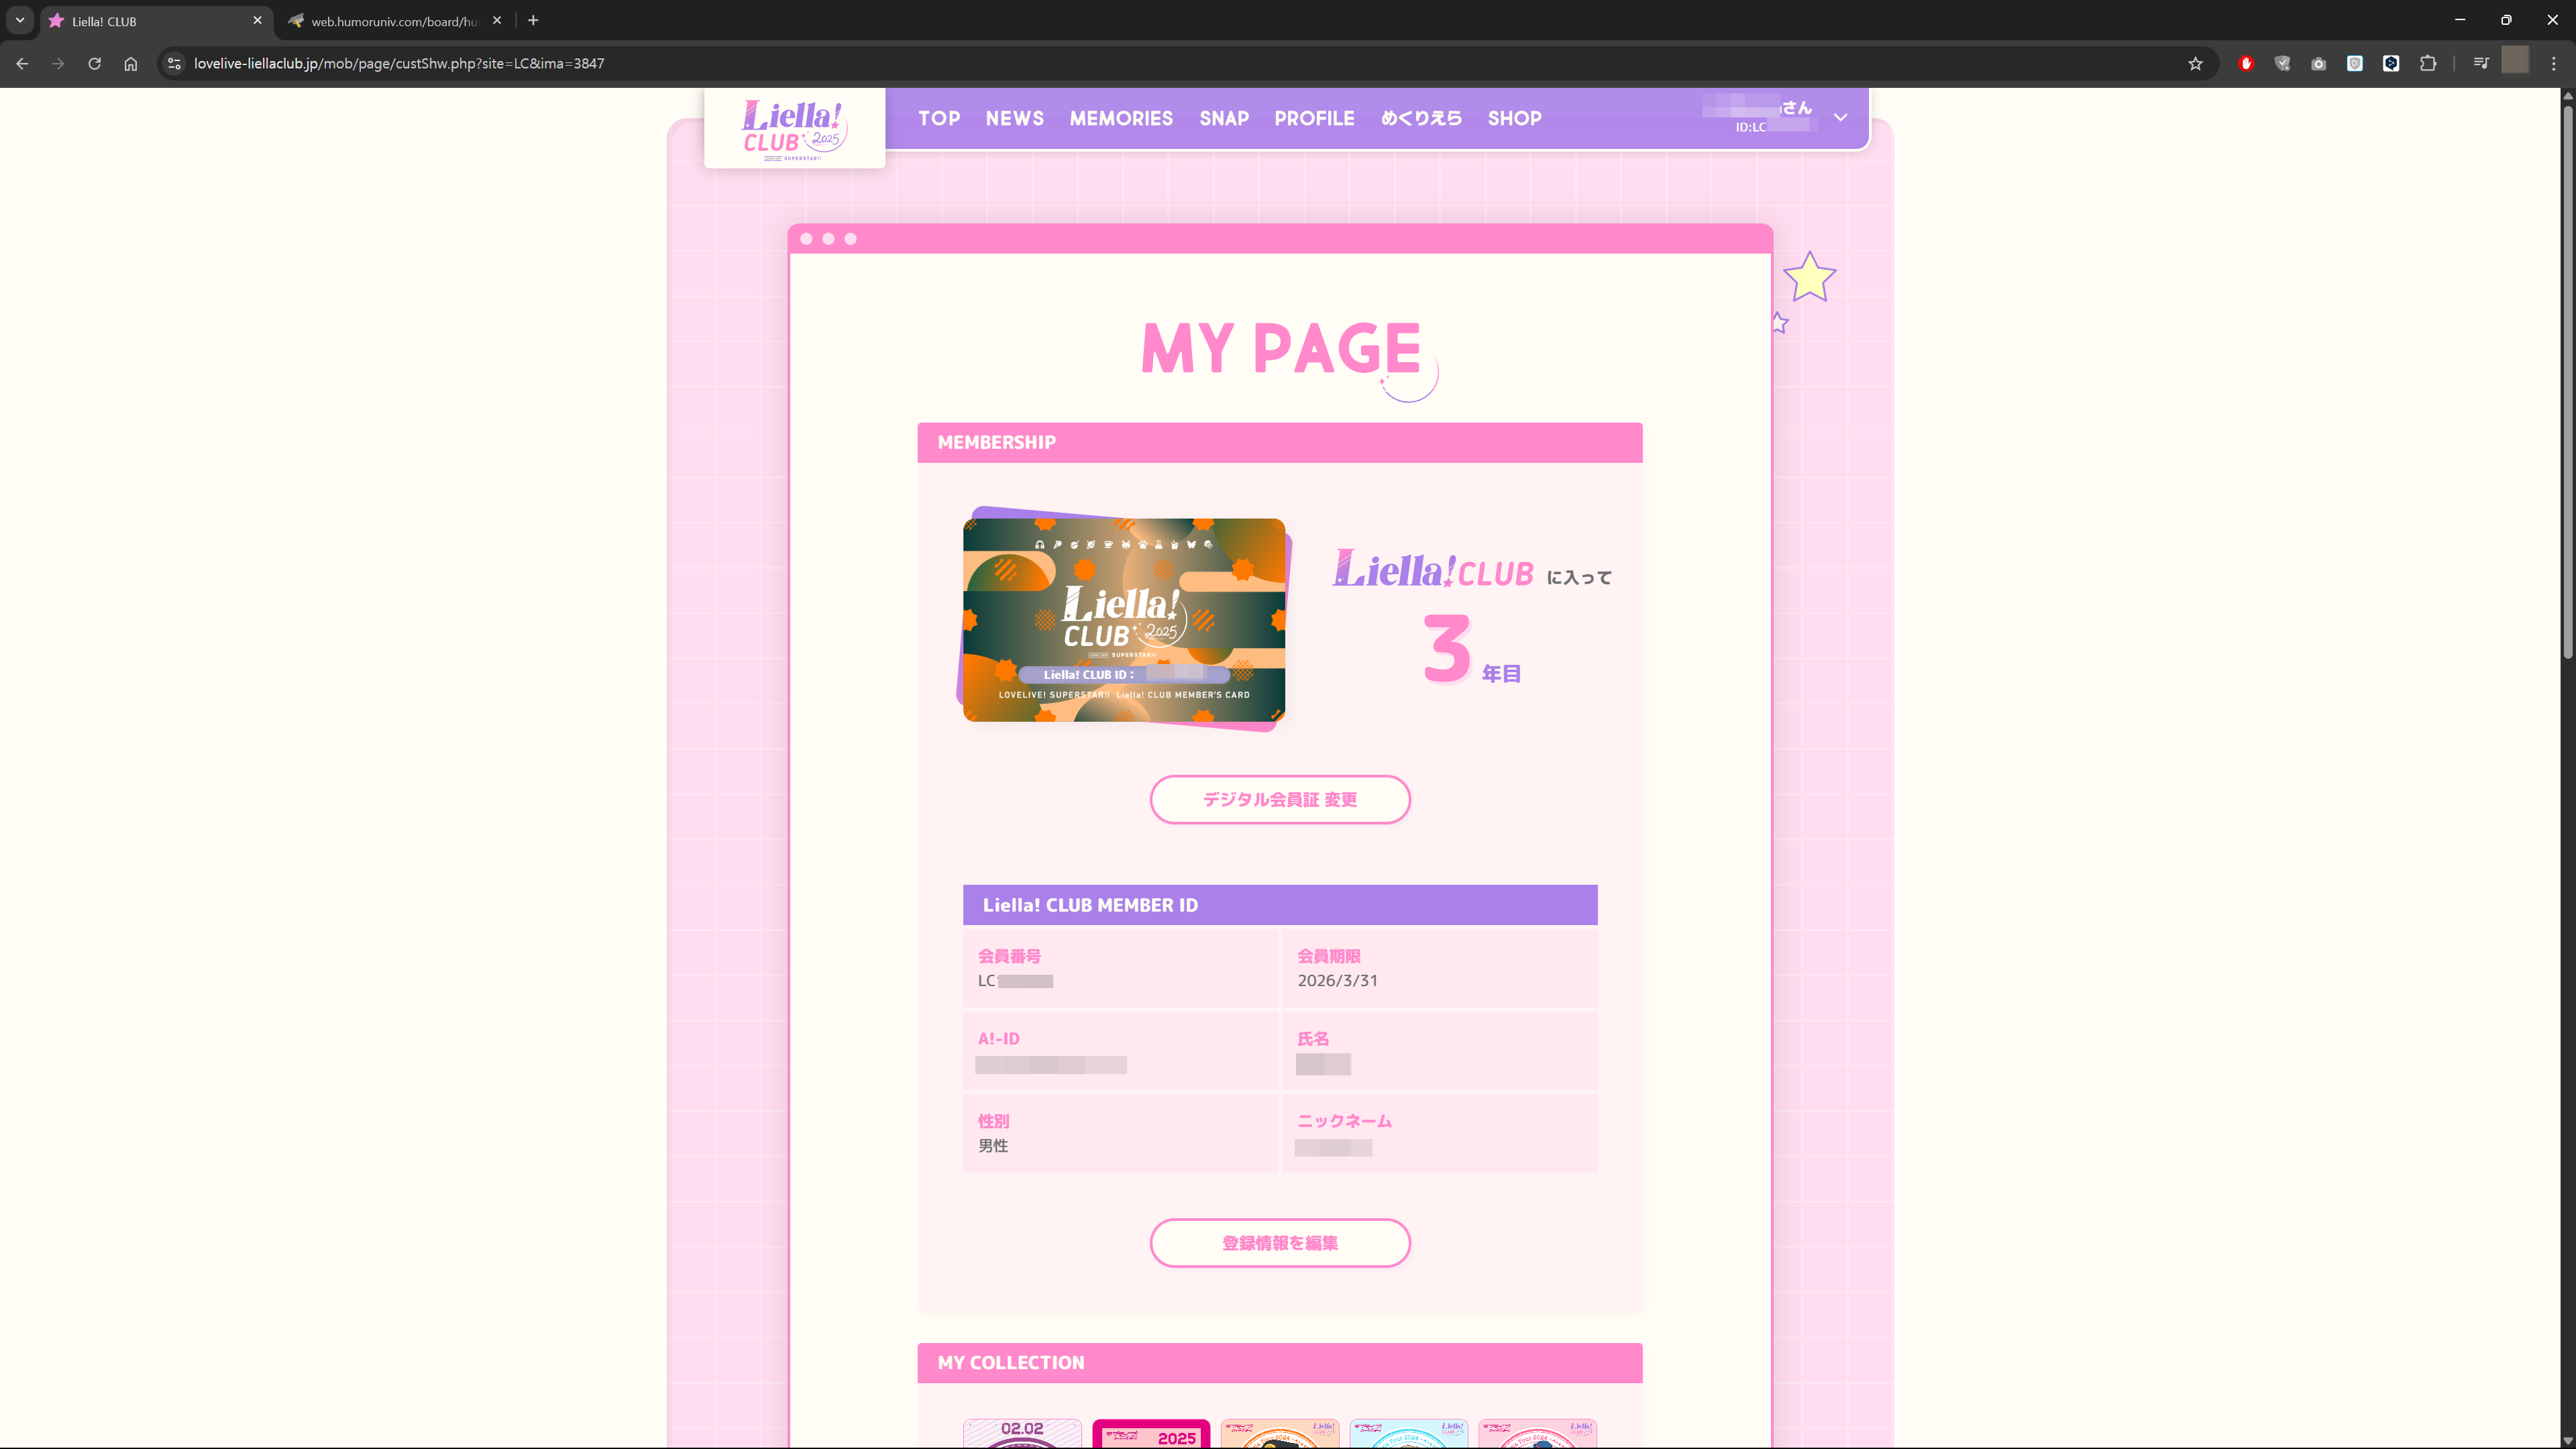Expand the user account chevron menu
Screen dimensions: 2576x1449
[1840, 118]
